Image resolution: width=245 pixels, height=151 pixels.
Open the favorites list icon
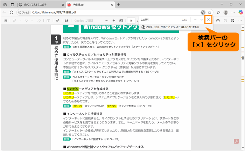pyautogui.click(x=218, y=12)
